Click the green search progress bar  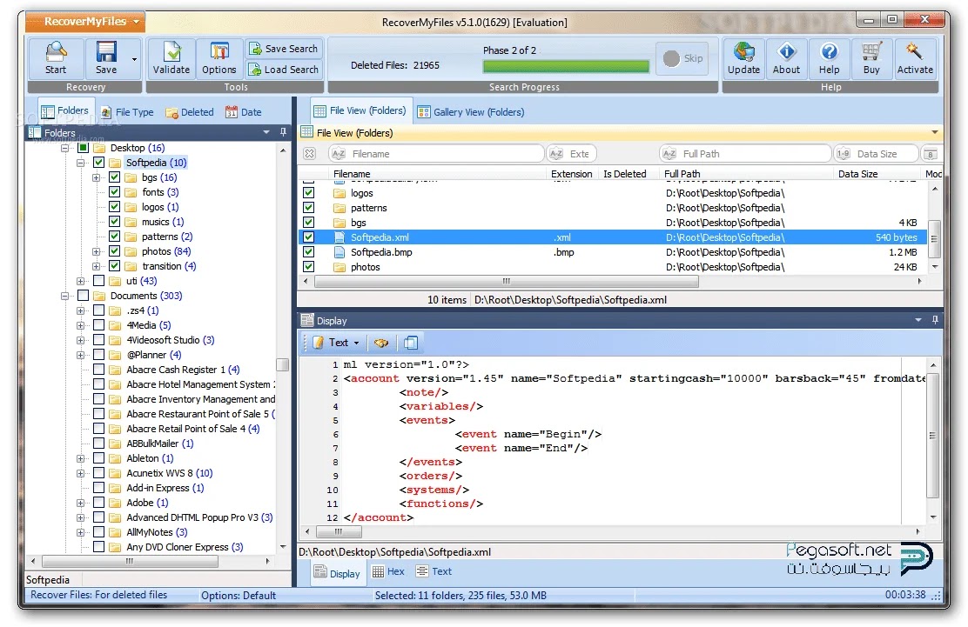pyautogui.click(x=566, y=66)
